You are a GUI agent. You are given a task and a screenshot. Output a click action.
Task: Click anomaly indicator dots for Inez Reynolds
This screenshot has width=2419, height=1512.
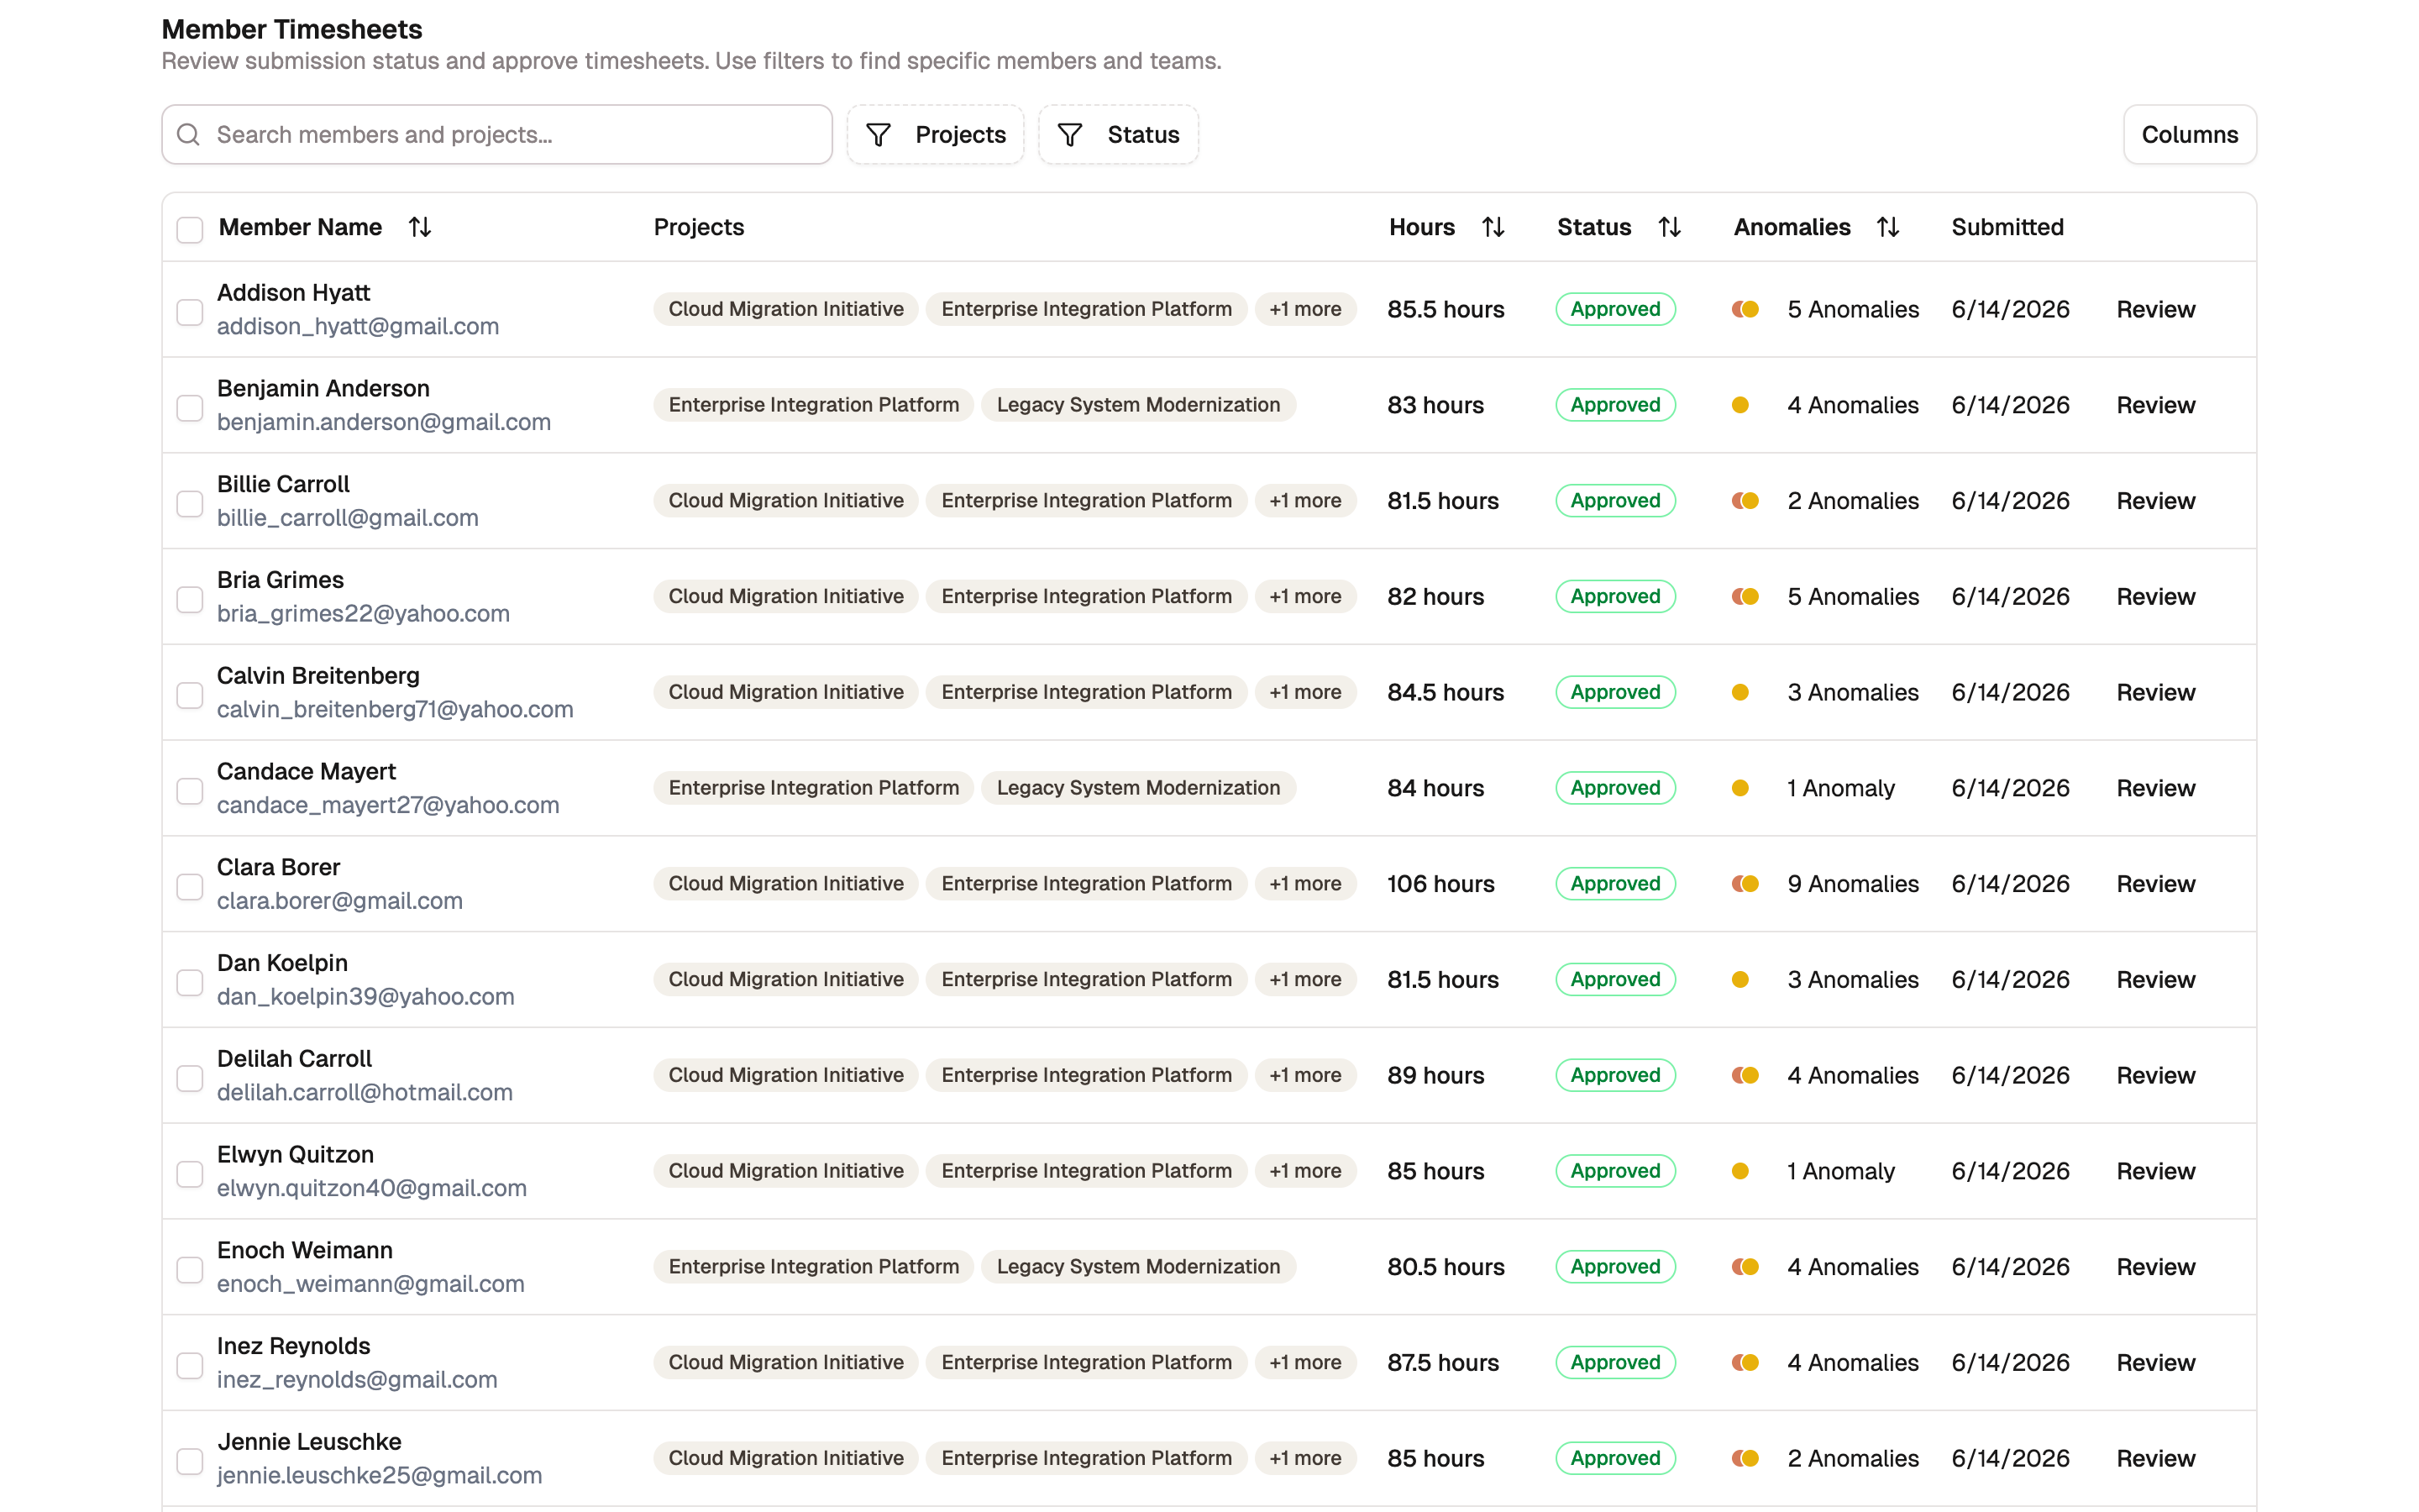click(x=1745, y=1363)
